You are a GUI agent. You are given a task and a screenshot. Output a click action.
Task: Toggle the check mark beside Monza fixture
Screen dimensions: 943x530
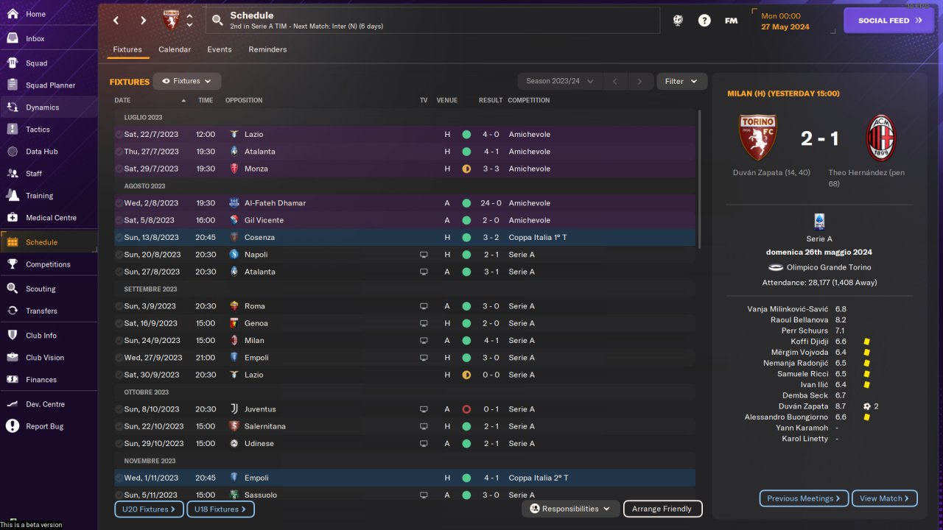click(x=119, y=169)
